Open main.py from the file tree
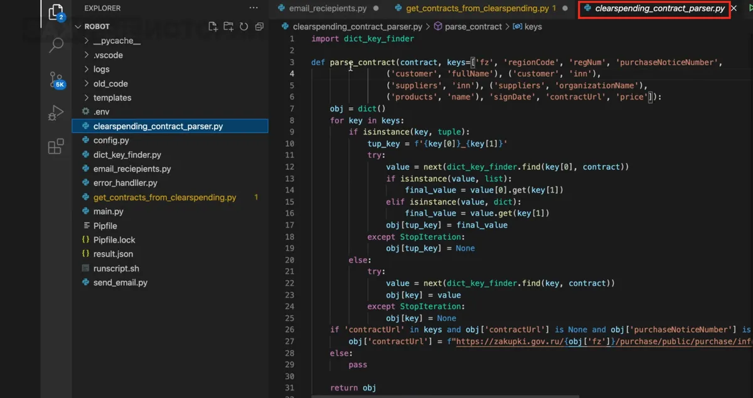The width and height of the screenshot is (753, 398). pos(108,211)
